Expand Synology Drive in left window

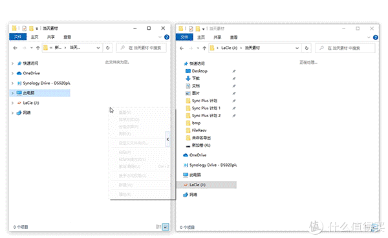[x=13, y=83]
